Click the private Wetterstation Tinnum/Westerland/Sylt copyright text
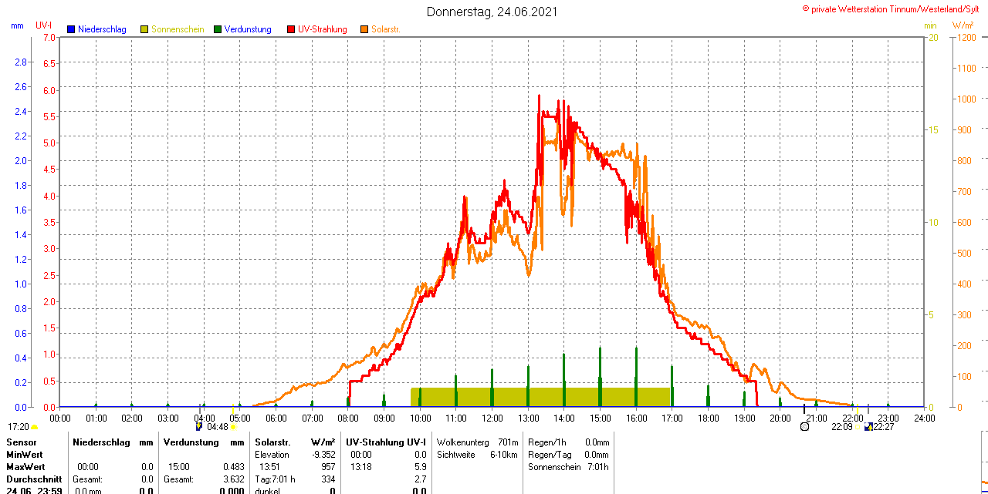This screenshot has width=988, height=494. point(894,8)
